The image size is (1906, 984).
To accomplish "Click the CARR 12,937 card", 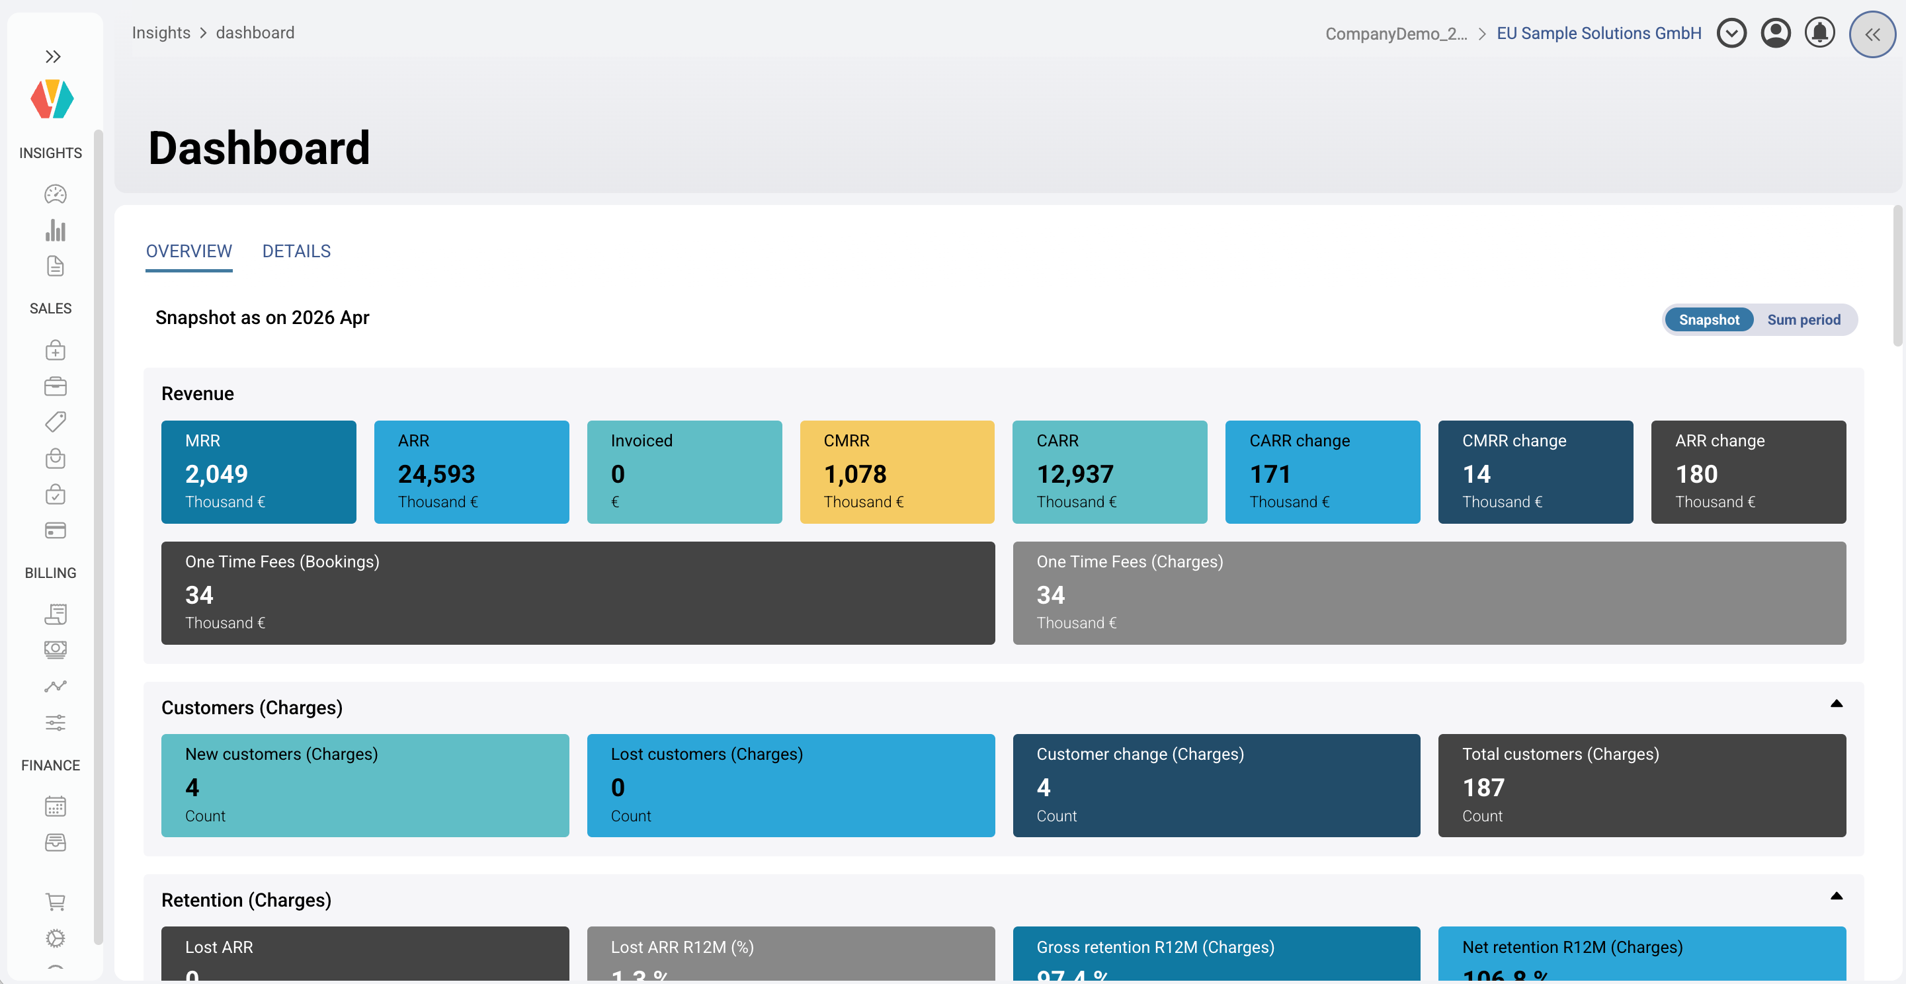I will tap(1110, 472).
